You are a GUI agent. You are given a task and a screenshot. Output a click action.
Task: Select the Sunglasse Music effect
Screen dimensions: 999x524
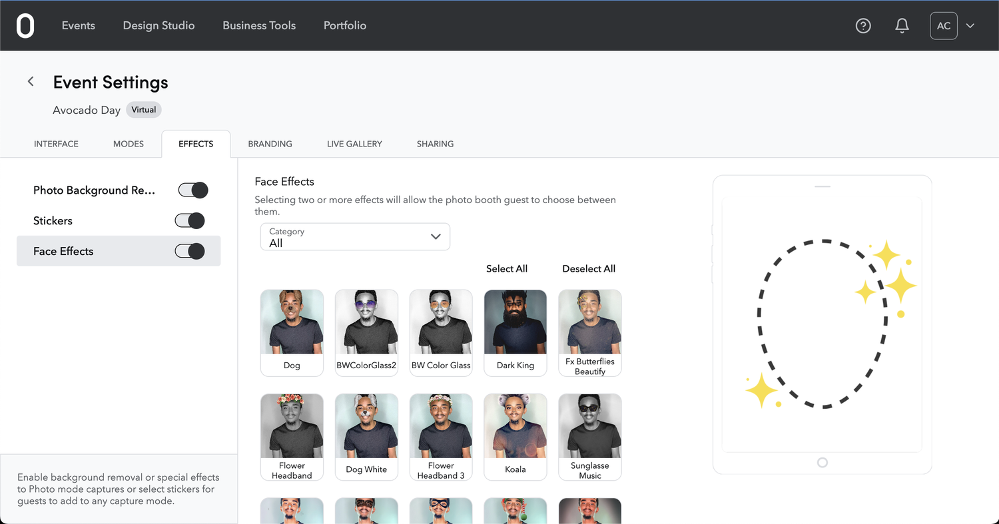click(x=590, y=437)
